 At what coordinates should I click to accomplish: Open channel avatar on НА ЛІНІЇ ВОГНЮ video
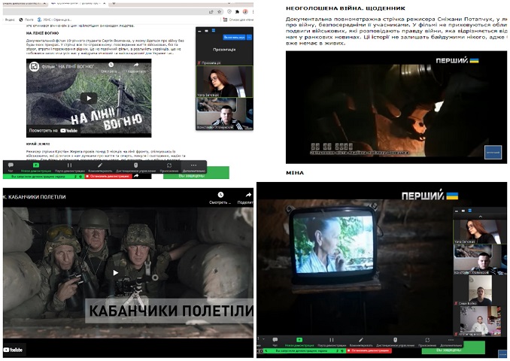tap(34, 67)
